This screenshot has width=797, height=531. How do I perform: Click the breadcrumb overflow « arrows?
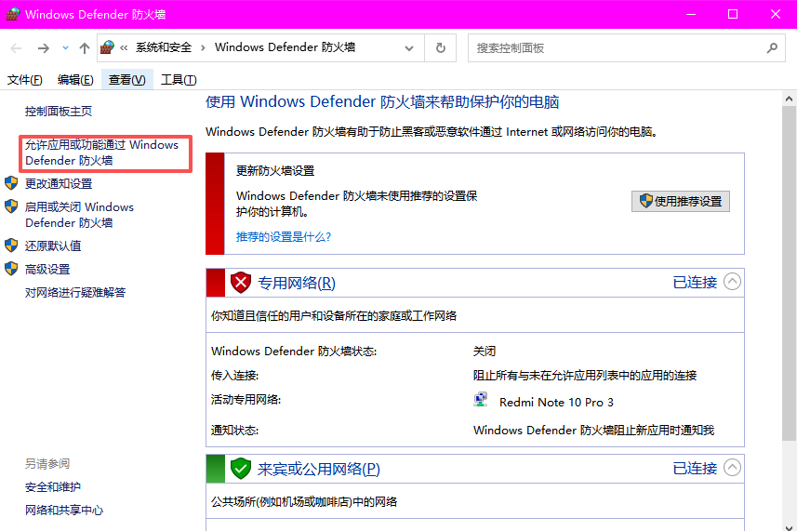coord(124,48)
